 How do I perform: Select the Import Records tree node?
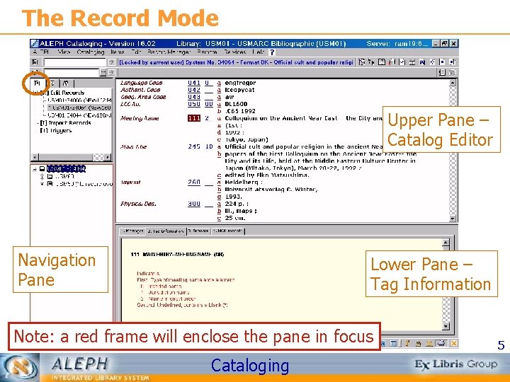[69, 123]
